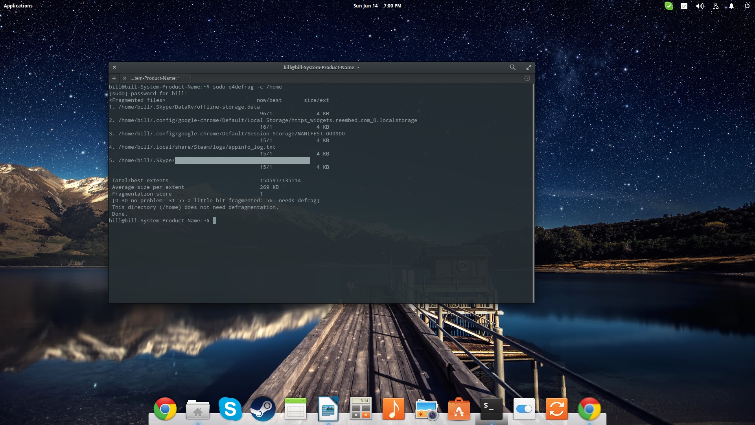Click the sudo e4defrag -c /home command line
This screenshot has height=425, width=755.
click(247, 87)
